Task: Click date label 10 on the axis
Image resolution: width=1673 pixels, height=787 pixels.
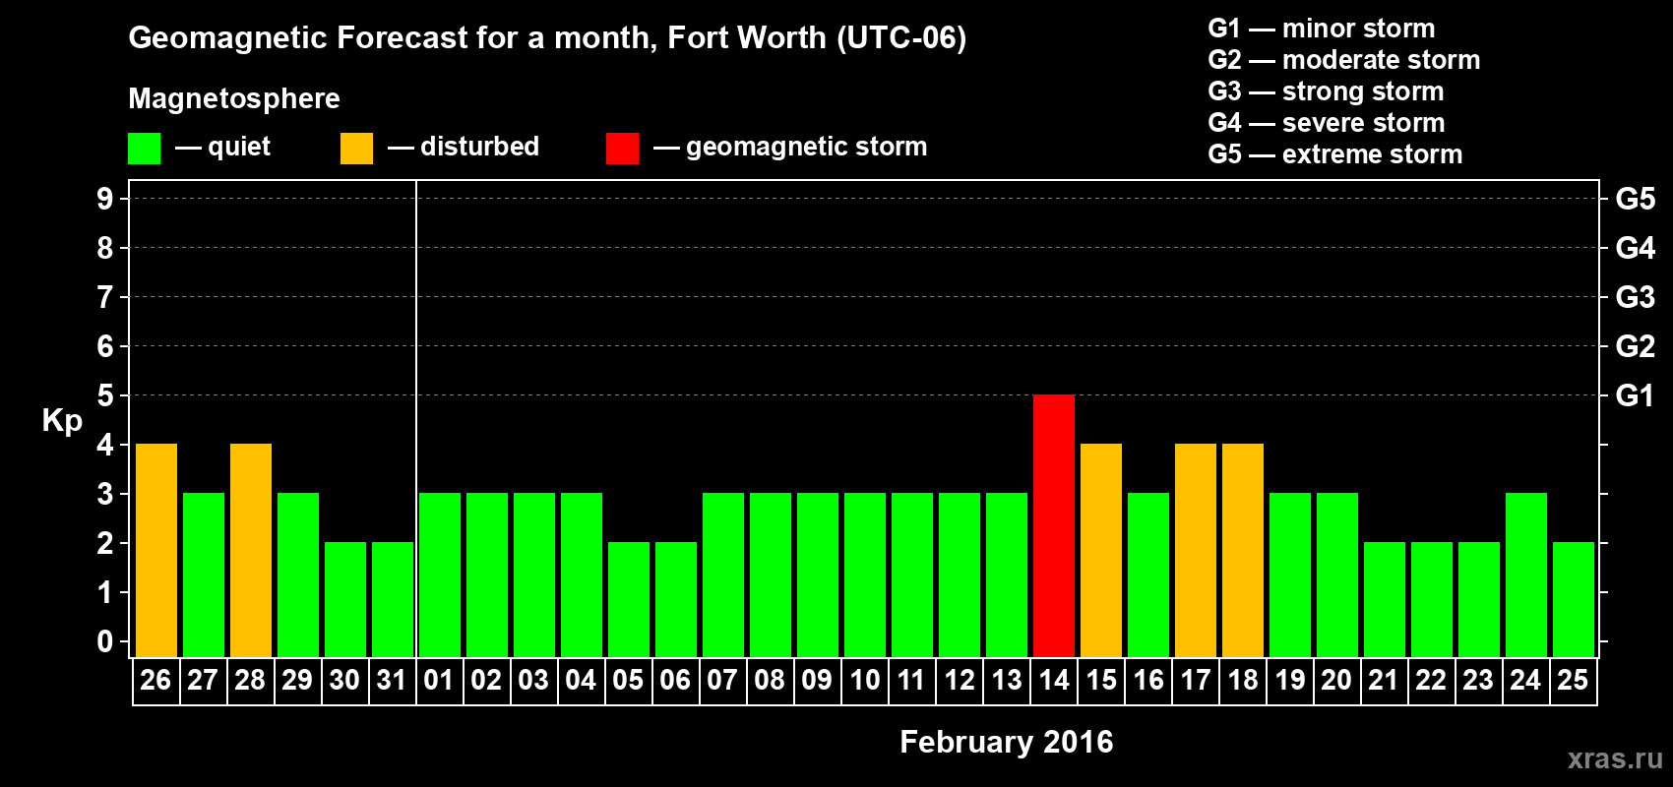Action: 865,681
